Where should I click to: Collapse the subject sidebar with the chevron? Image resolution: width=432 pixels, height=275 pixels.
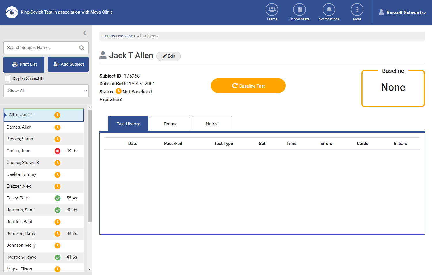84,33
